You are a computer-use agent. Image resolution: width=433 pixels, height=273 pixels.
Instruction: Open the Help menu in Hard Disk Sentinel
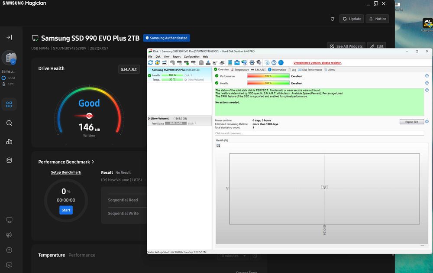point(205,57)
